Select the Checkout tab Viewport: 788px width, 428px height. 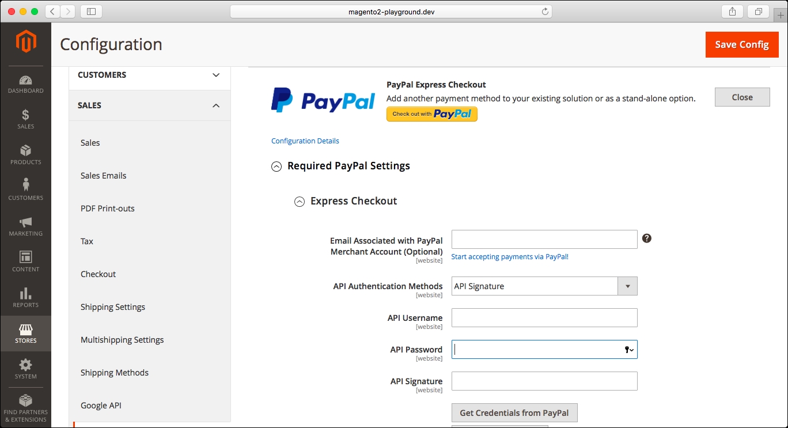coord(98,274)
